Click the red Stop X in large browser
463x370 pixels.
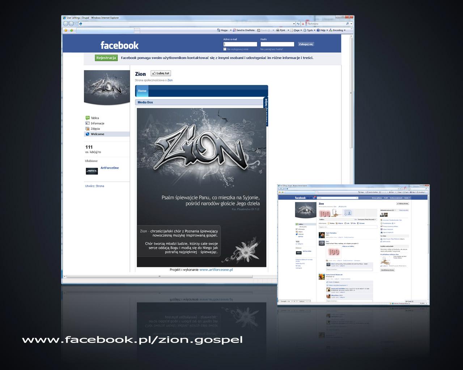click(303, 23)
